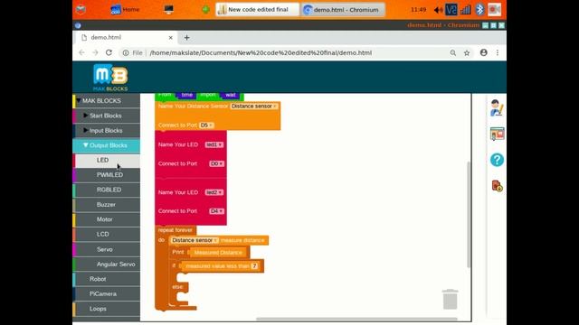This screenshot has width=579, height=325.
Task: Open the volume speaker tray icon
Action: coord(438,10)
